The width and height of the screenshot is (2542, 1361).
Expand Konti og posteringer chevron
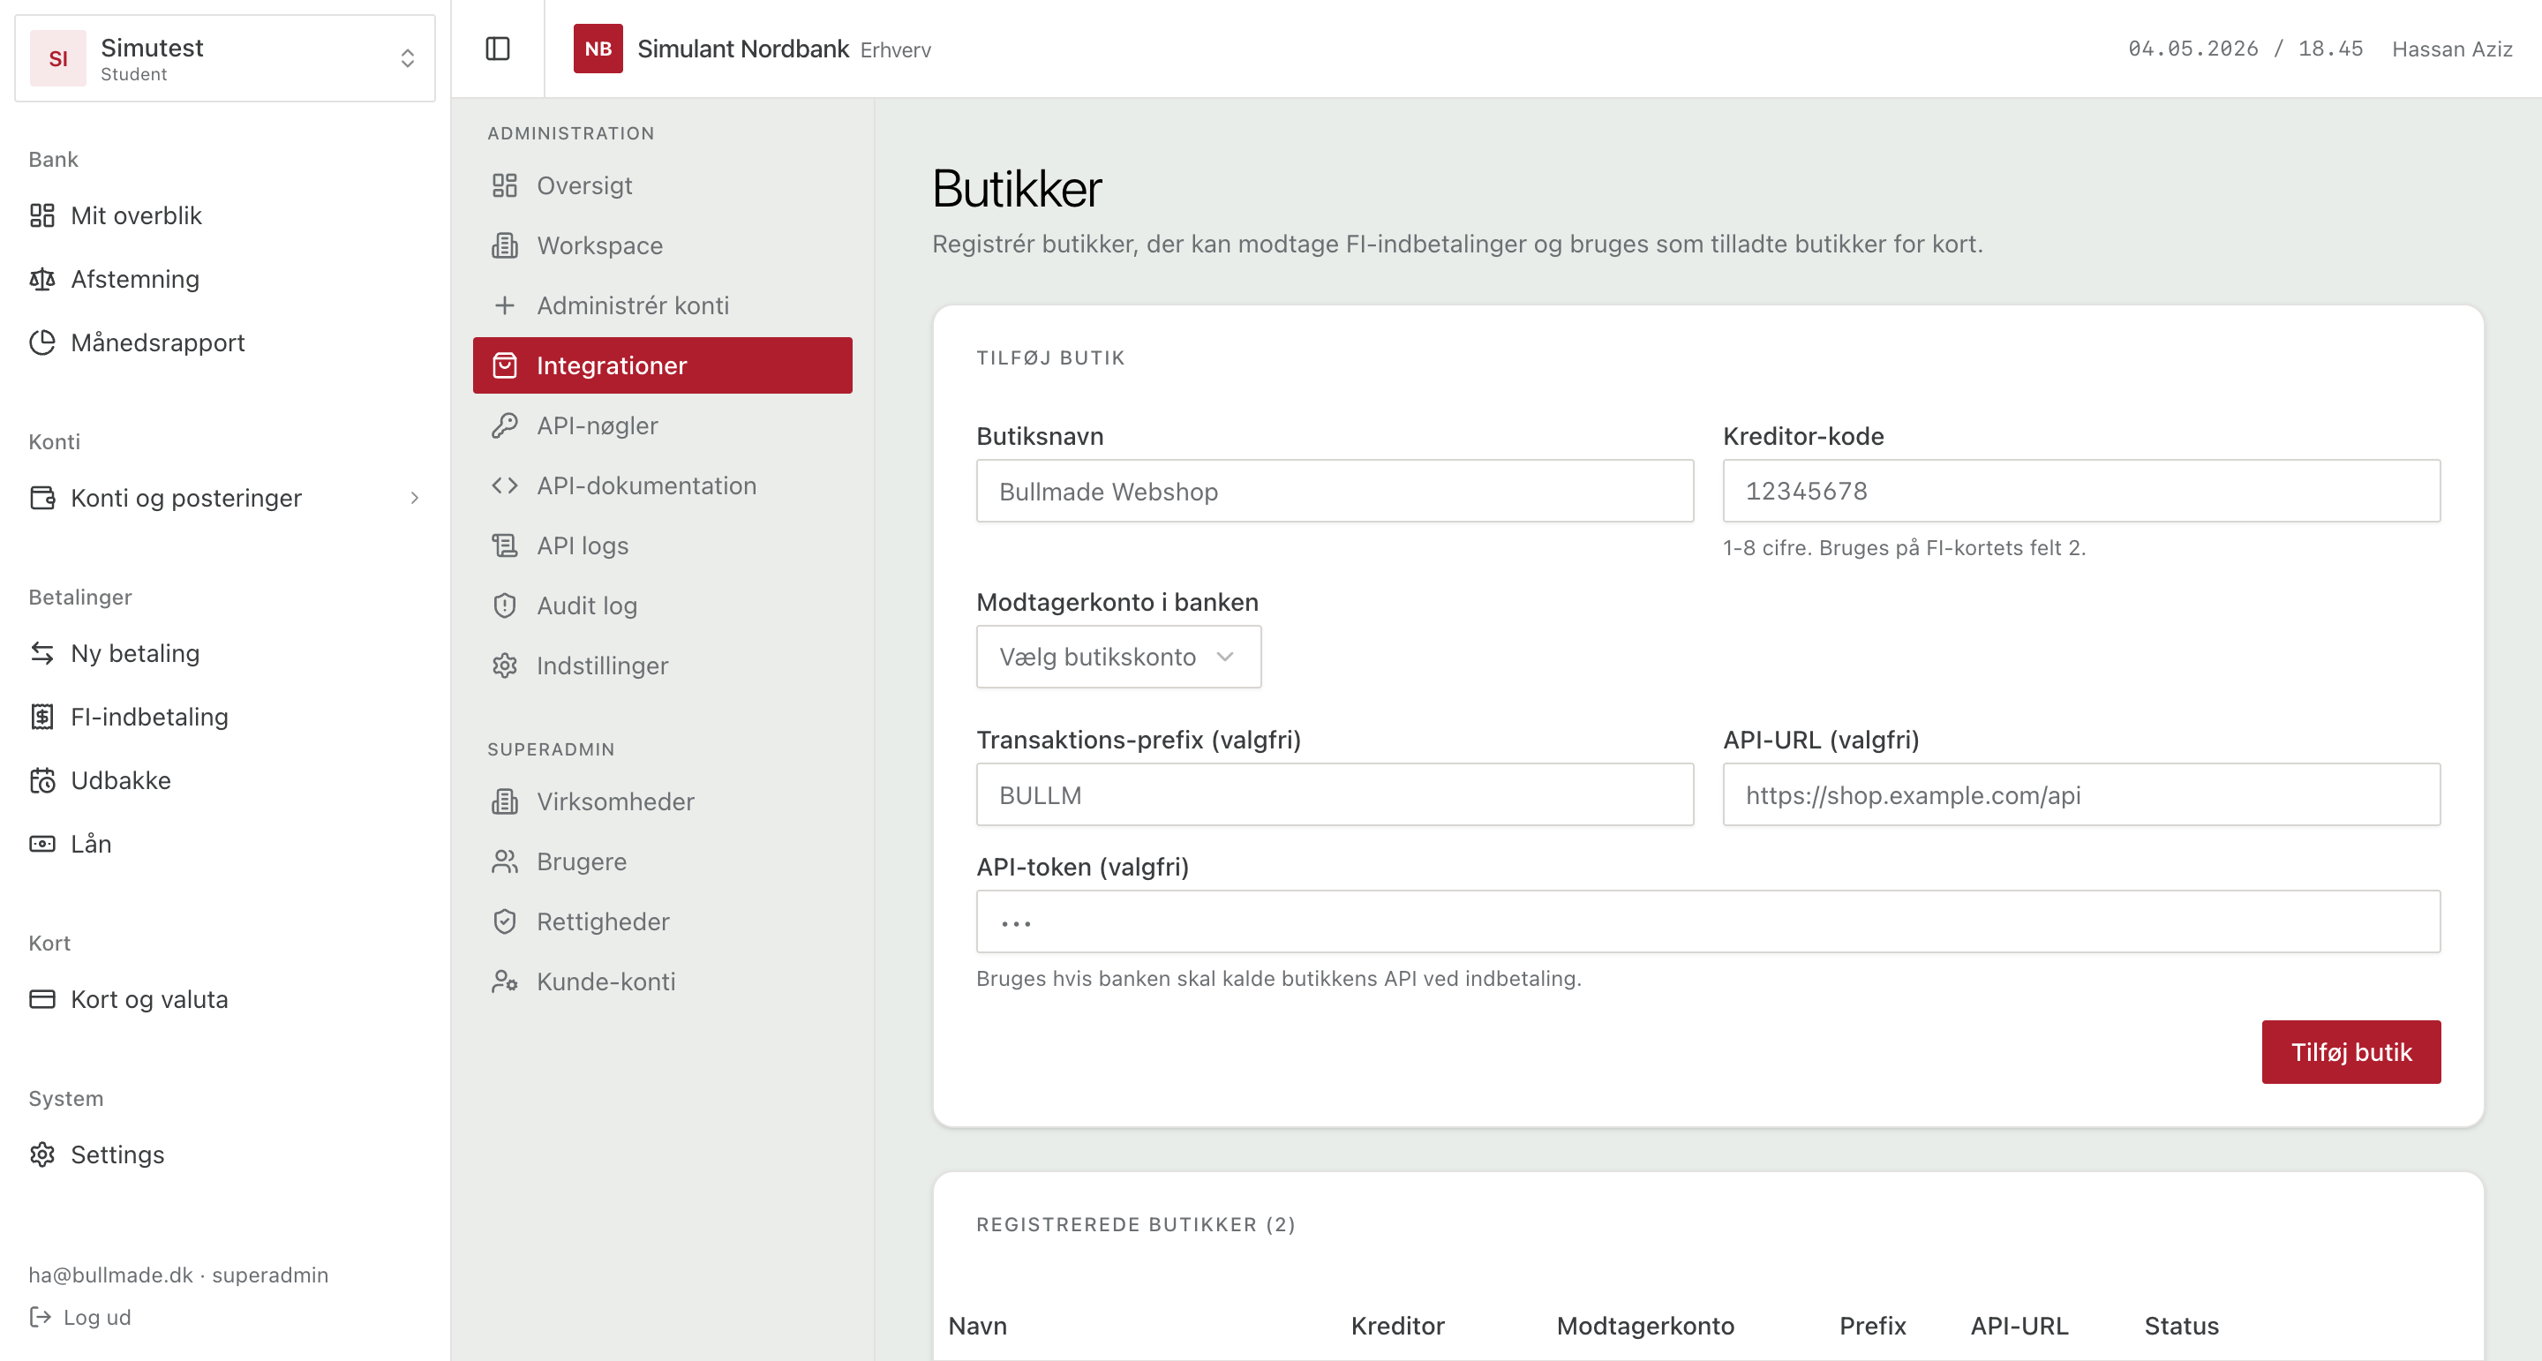415,498
